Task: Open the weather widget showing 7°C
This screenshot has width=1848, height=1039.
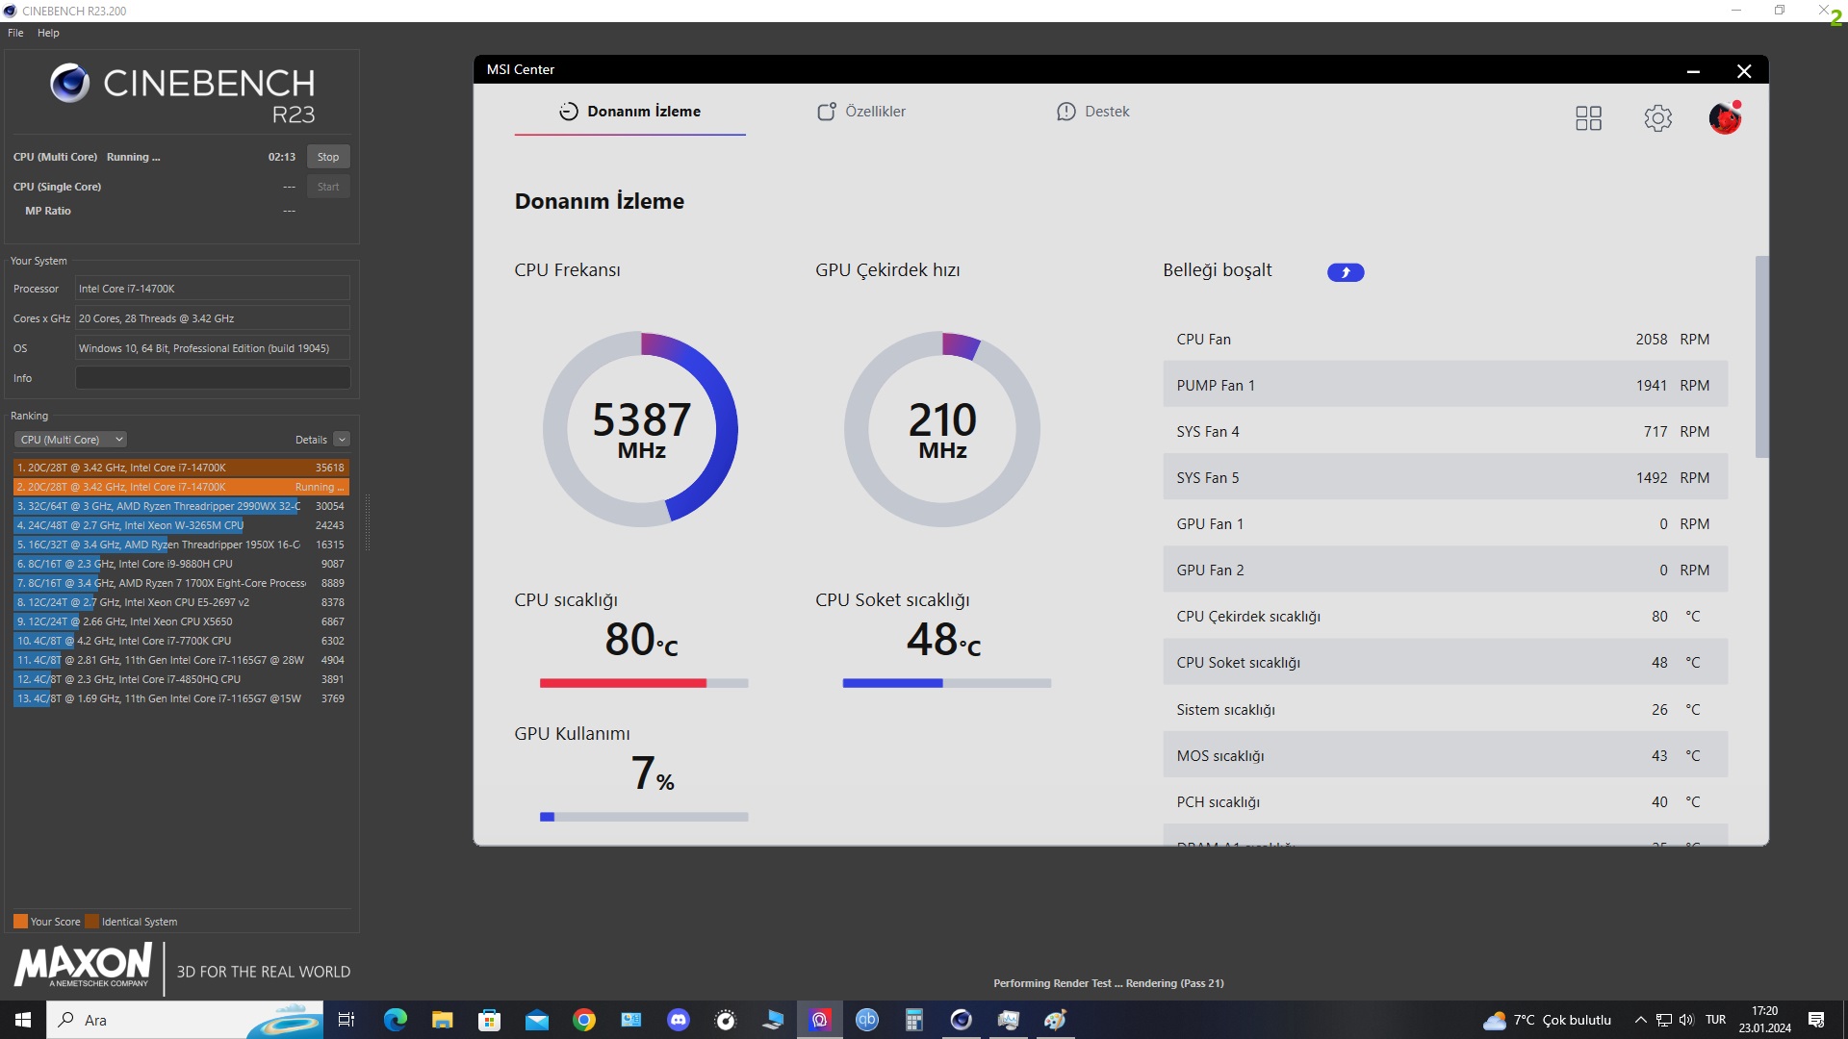Action: [x=1548, y=1020]
